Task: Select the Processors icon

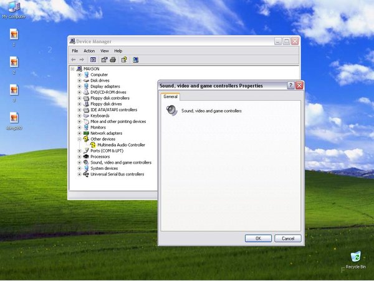Action: coord(87,157)
